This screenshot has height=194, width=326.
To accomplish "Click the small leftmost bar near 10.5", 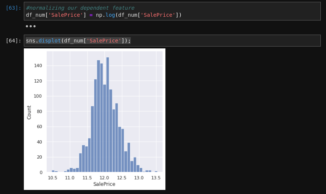I will click(x=53, y=171).
